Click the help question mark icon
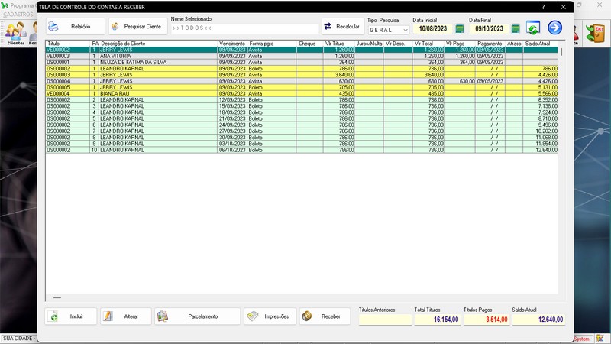This screenshot has width=611, height=344. click(x=543, y=7)
